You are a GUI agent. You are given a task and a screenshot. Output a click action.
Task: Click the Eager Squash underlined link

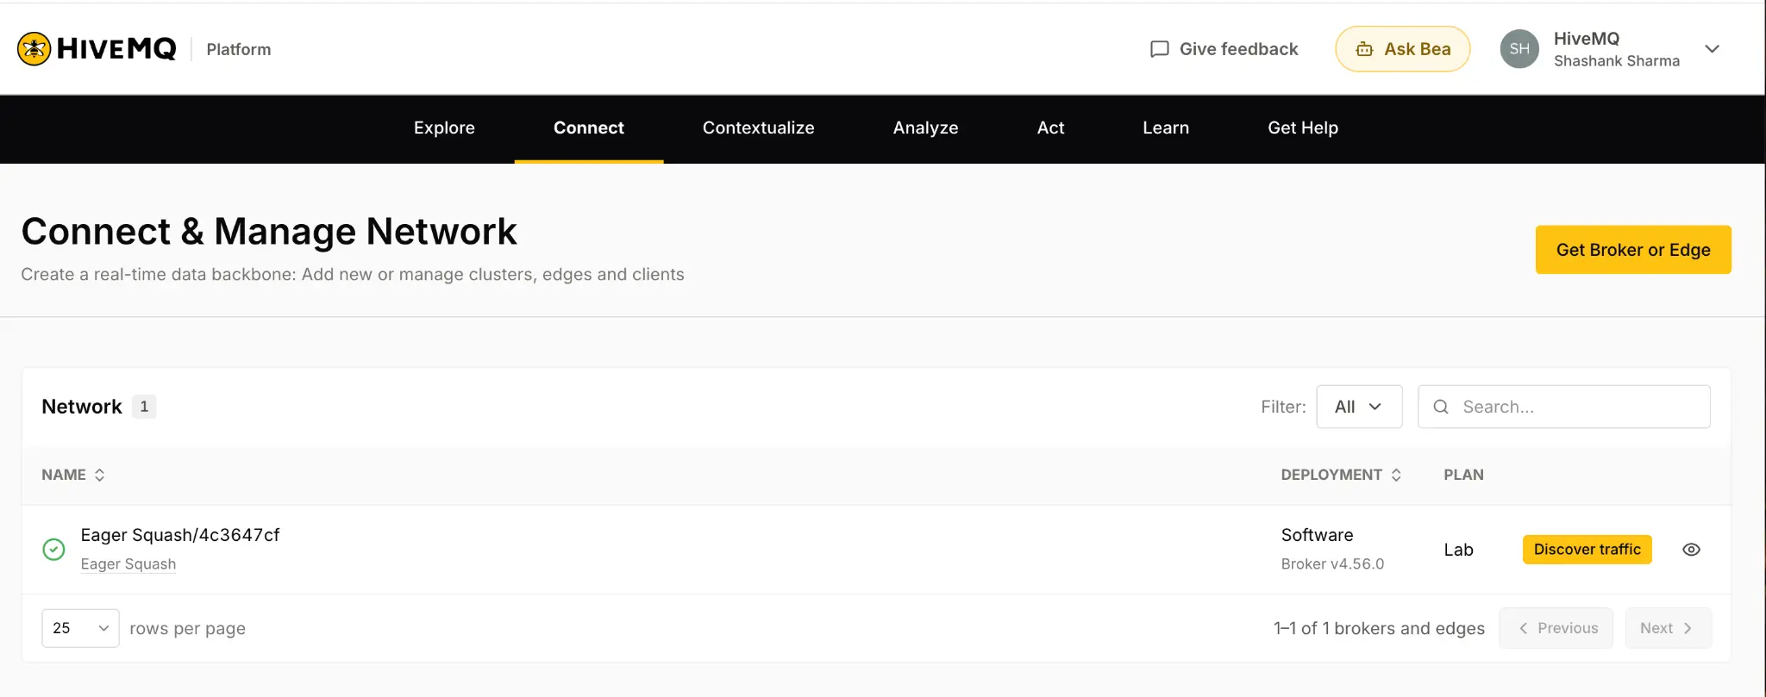pyautogui.click(x=128, y=564)
